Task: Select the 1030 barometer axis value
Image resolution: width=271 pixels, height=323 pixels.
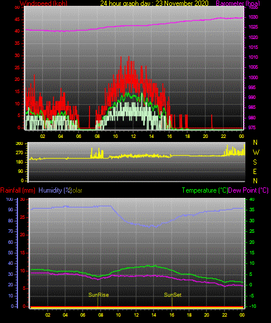Action: point(253,17)
